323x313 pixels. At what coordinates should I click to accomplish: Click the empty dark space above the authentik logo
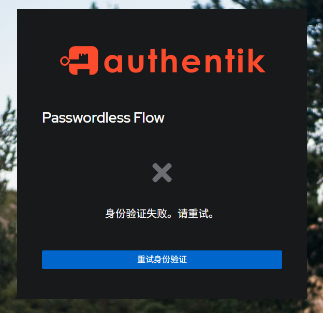click(x=162, y=27)
